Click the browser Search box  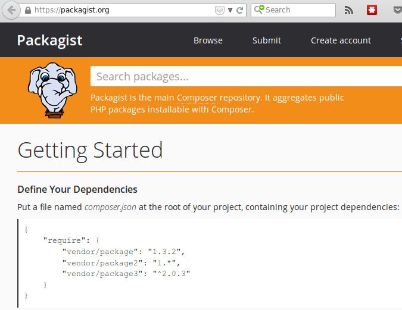(x=298, y=10)
